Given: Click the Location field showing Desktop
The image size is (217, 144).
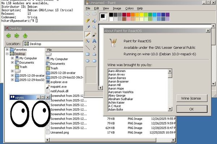Looking at the screenshot, I should point(53,44).
